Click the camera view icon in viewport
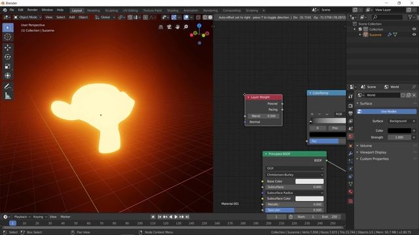This screenshot has width=419, height=235. pos(169,27)
